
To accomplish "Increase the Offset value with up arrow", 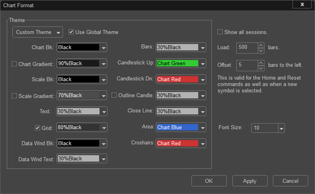I will coord(261,63).
